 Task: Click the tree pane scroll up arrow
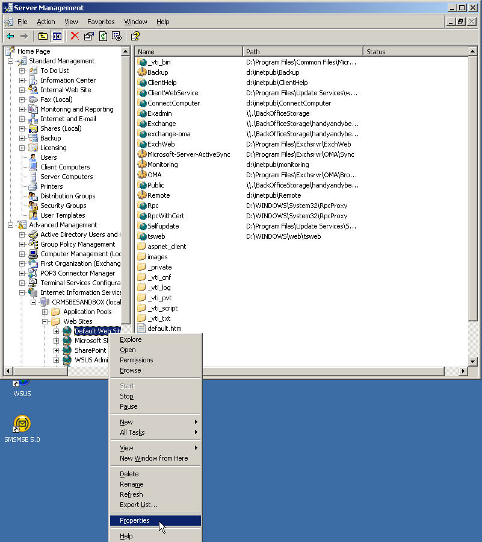click(126, 51)
